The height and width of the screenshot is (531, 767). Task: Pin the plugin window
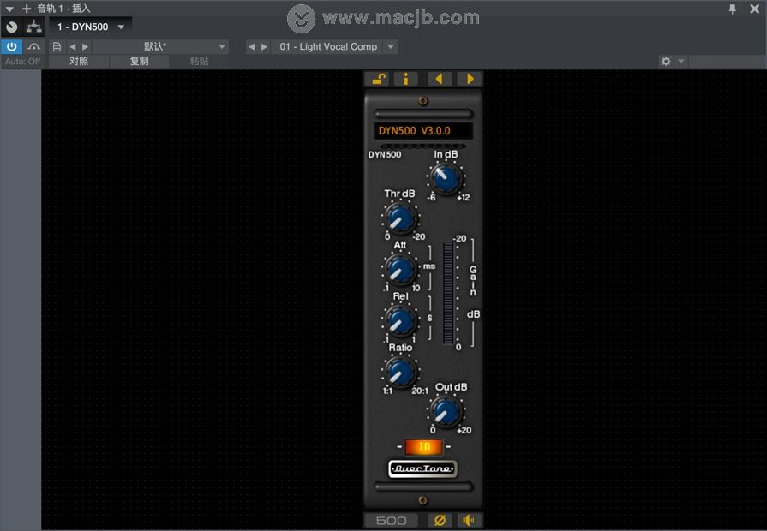(x=732, y=9)
